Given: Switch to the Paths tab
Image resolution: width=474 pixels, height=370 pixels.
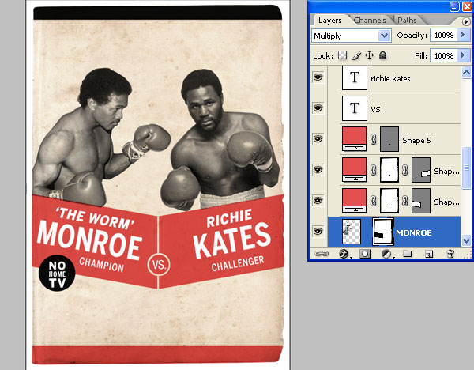Looking at the screenshot, I should tap(407, 20).
